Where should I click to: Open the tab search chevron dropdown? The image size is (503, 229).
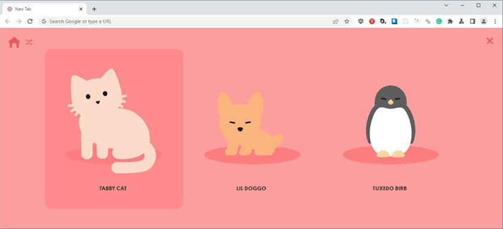pos(446,5)
